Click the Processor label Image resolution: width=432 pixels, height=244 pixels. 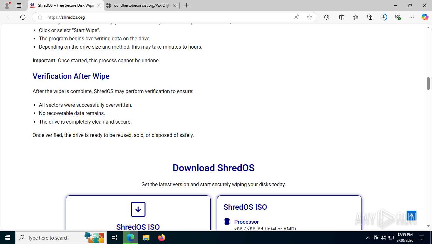(246, 222)
